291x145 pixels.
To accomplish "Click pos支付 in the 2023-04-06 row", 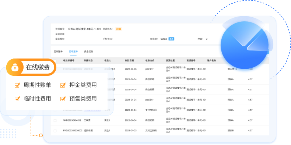I will coord(150,69).
